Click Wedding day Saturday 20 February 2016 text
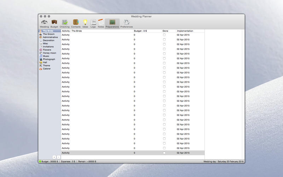This screenshot has height=177, width=283. coord(224,161)
